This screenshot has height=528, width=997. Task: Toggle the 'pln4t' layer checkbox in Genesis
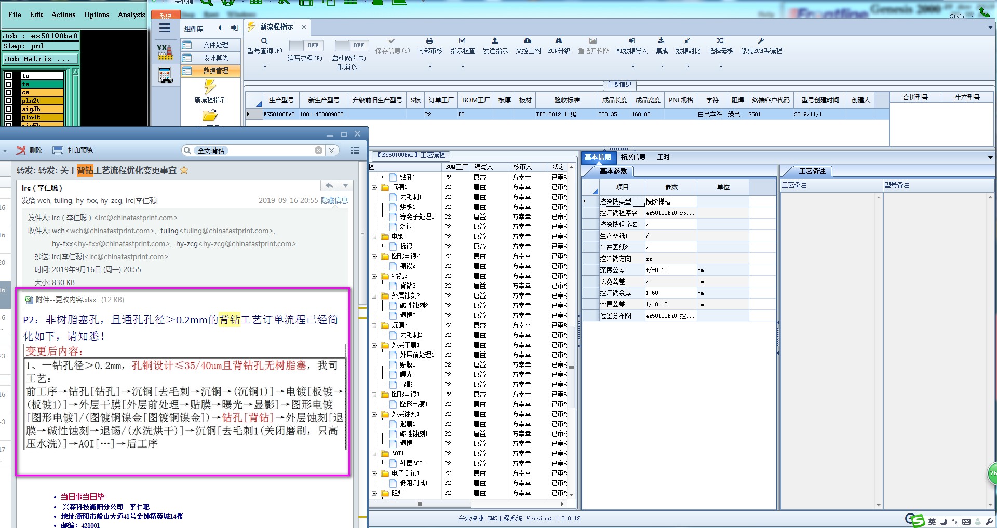8,117
